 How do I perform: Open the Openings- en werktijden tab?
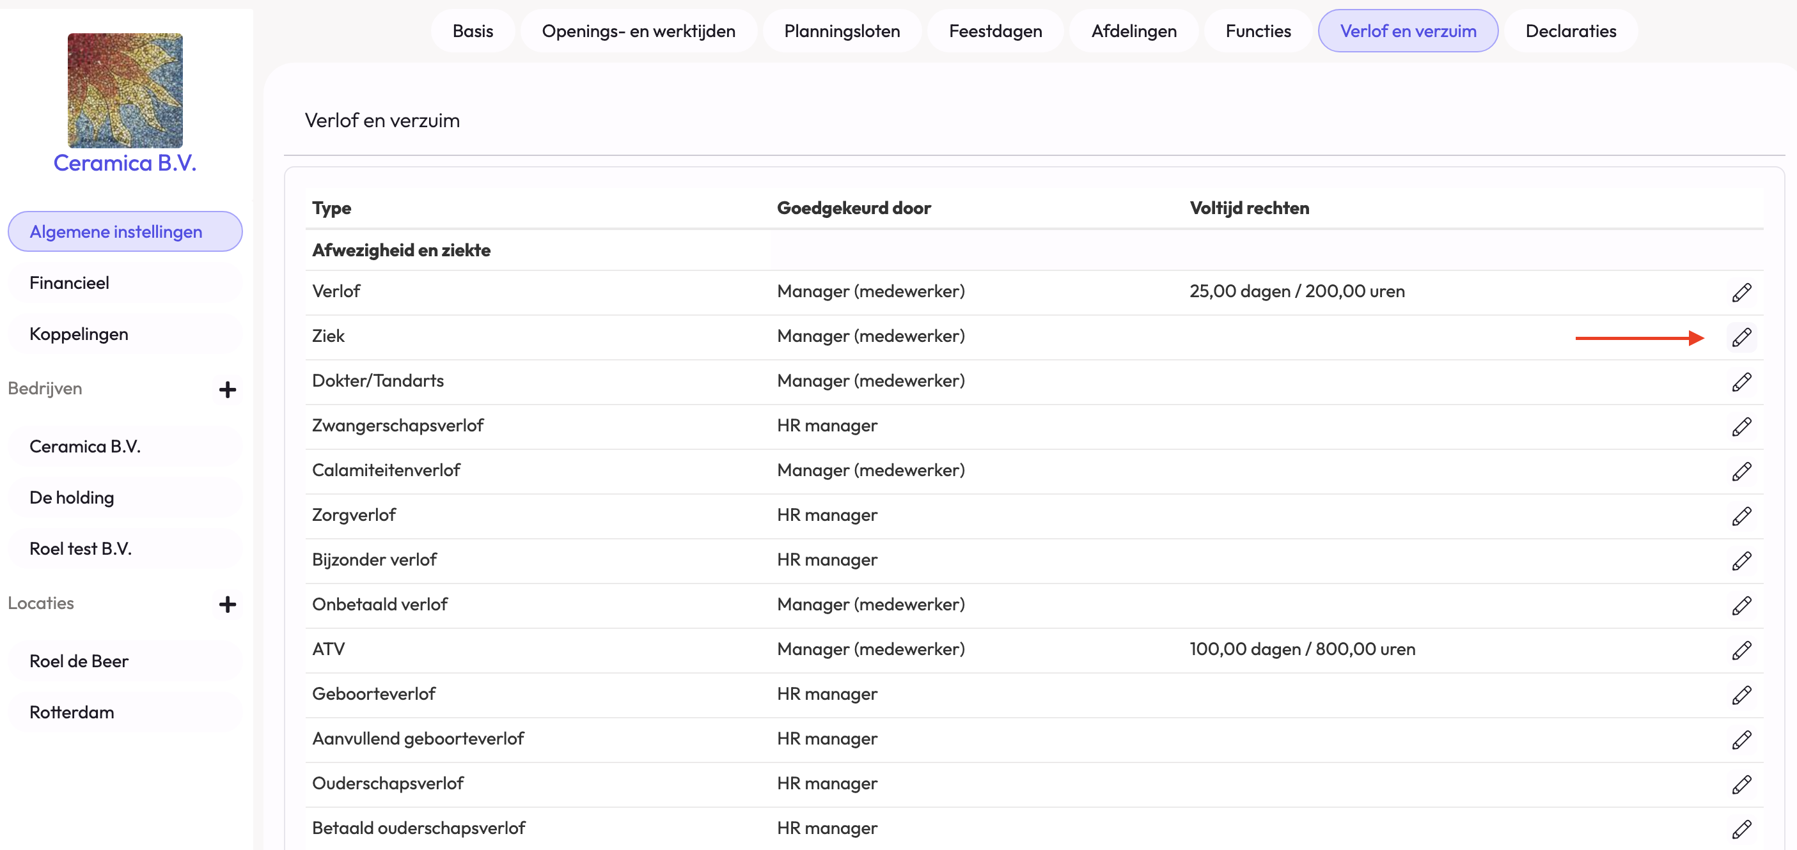coord(638,31)
